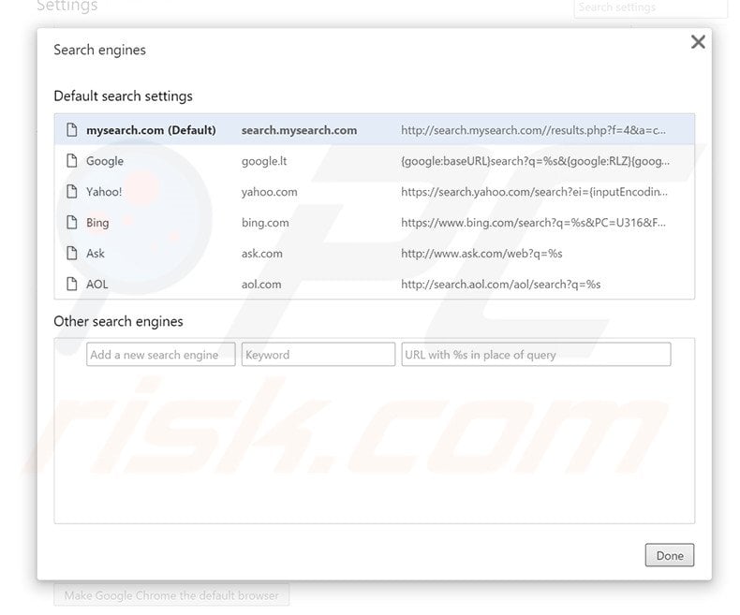740x615 pixels.
Task: Select the Yahoo! search engine name
Action: pos(104,192)
